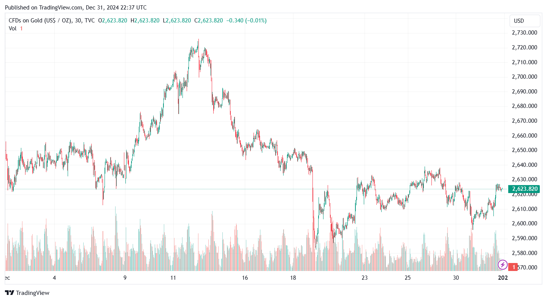547x301 pixels.
Task: Click date label 11 on time axis
Action: (x=173, y=278)
